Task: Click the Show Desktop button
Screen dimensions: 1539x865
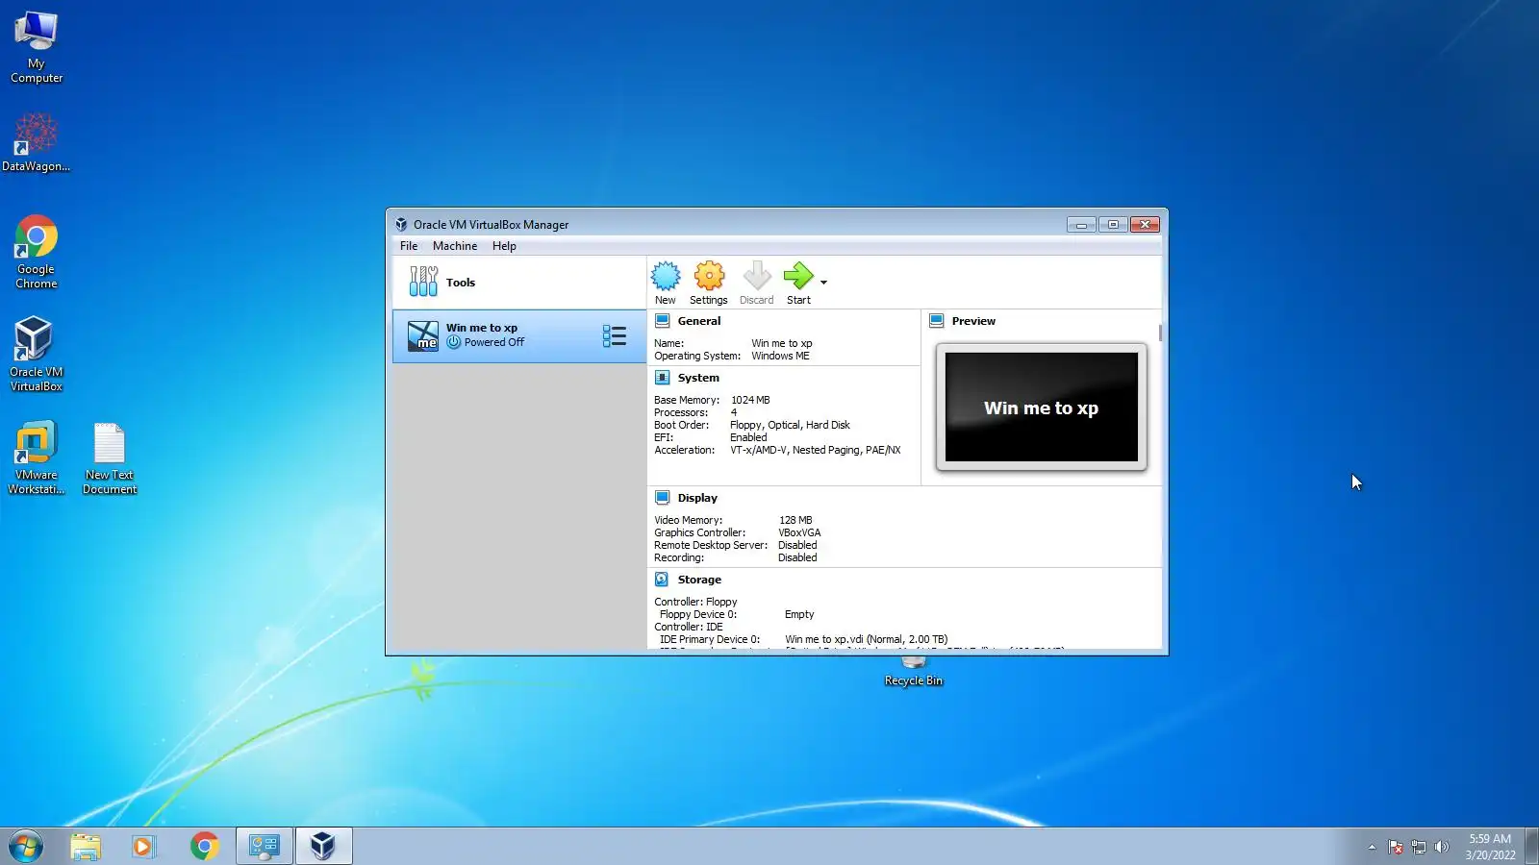Action: coord(1532,846)
